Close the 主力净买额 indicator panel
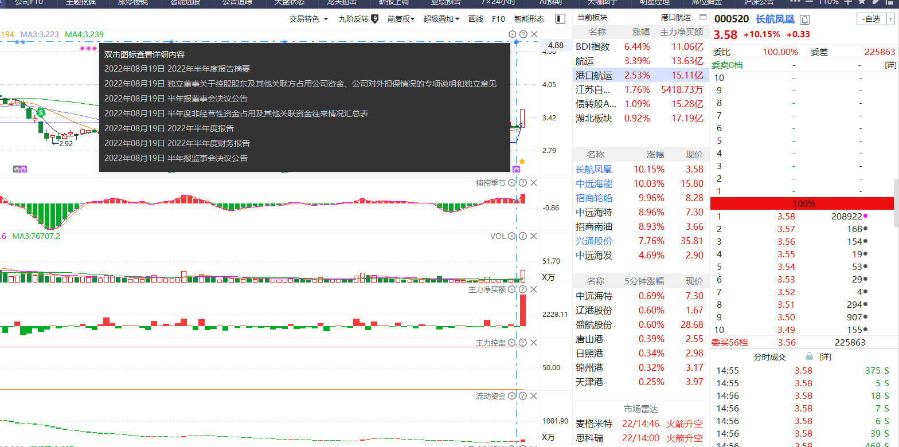The width and height of the screenshot is (899, 447). 534,289
